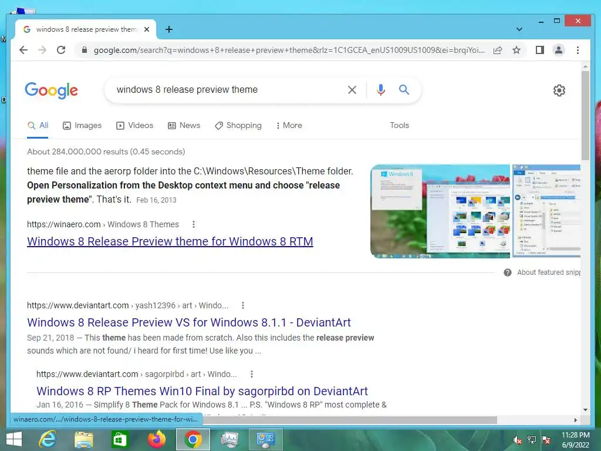Switch to News results
601x451 pixels.
click(x=184, y=126)
